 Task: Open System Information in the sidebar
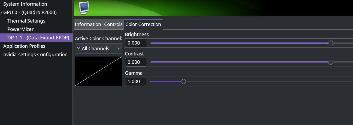click(25, 4)
